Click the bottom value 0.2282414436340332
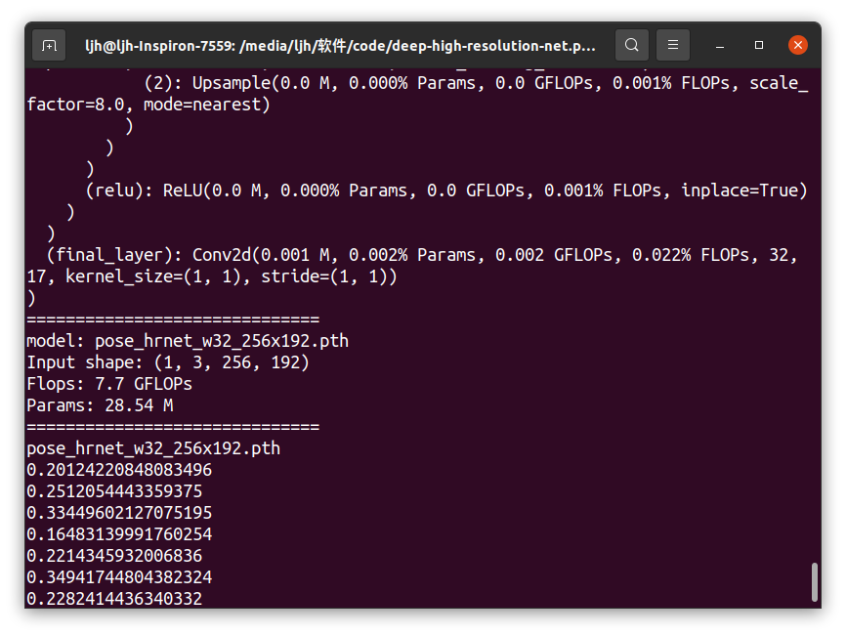Screen dimensions: 846x636 [x=113, y=598]
